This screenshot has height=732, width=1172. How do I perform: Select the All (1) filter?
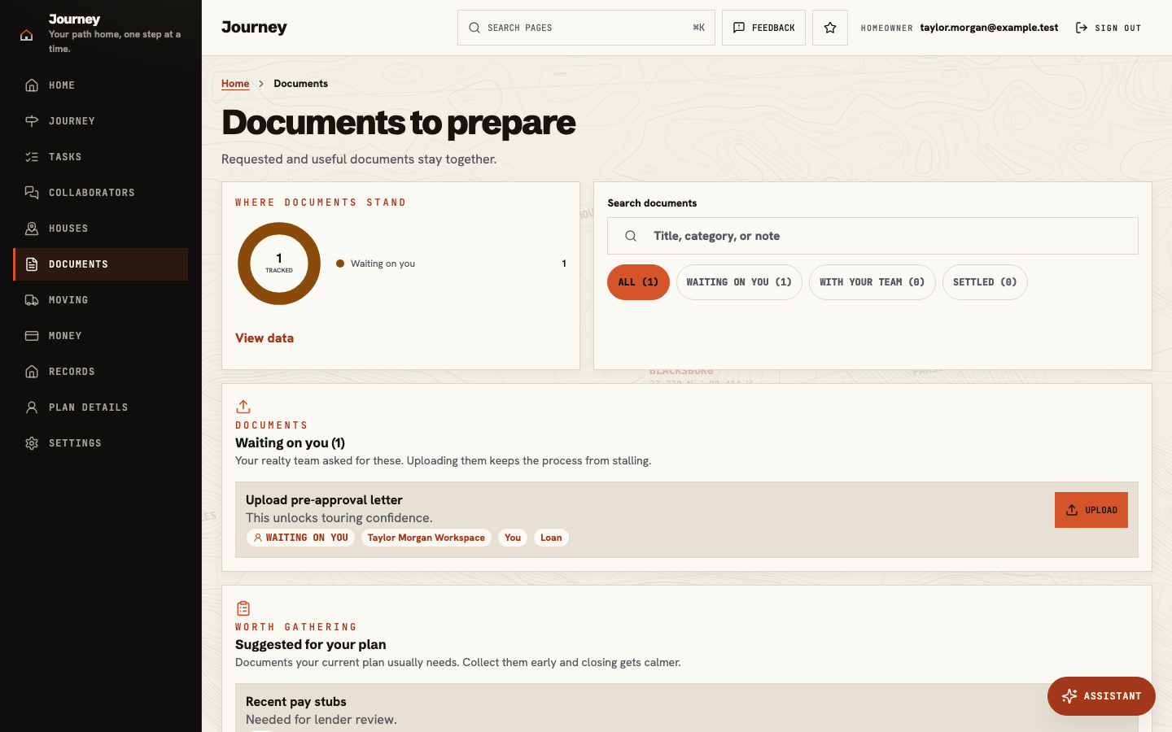[x=638, y=282]
